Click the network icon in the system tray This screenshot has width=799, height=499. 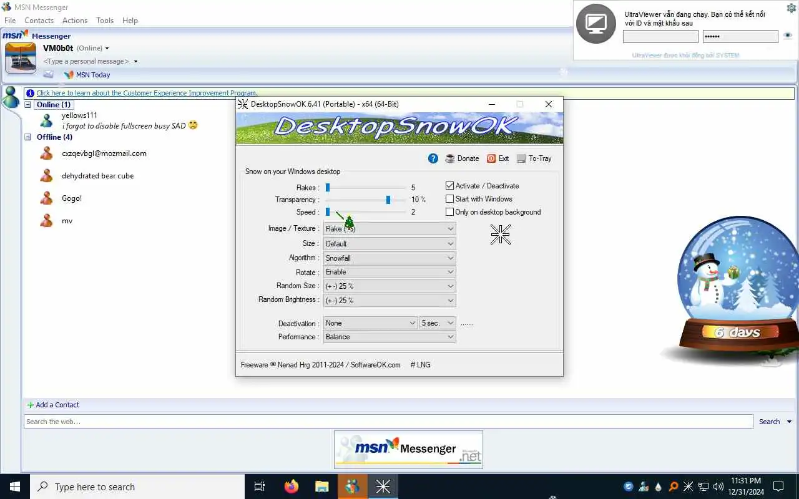[703, 487]
